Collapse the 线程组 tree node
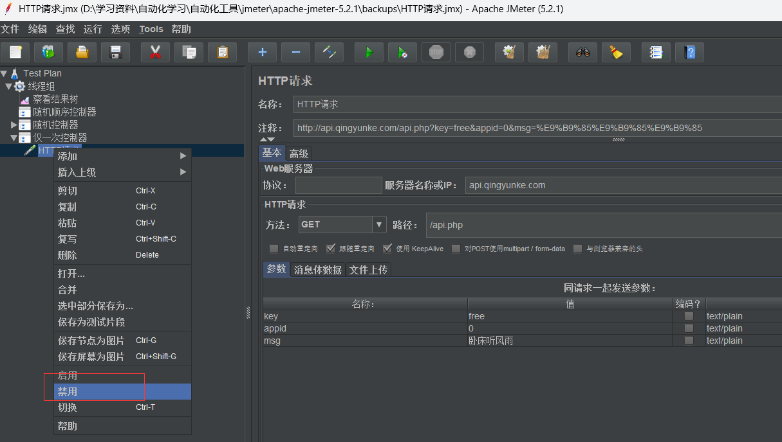The image size is (782, 442). point(8,86)
